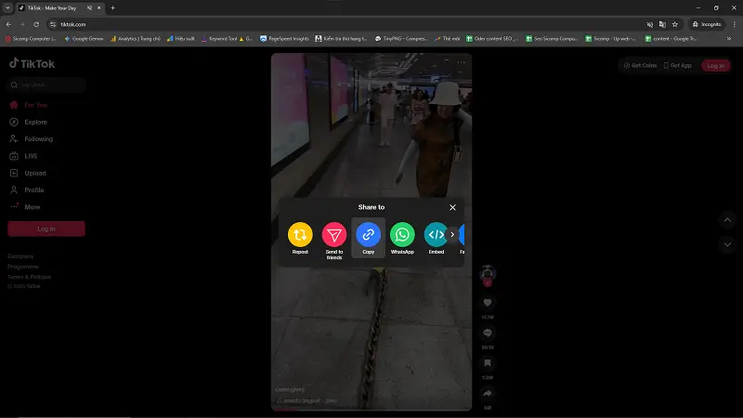
Task: Go forward in browser history
Action: pos(22,24)
